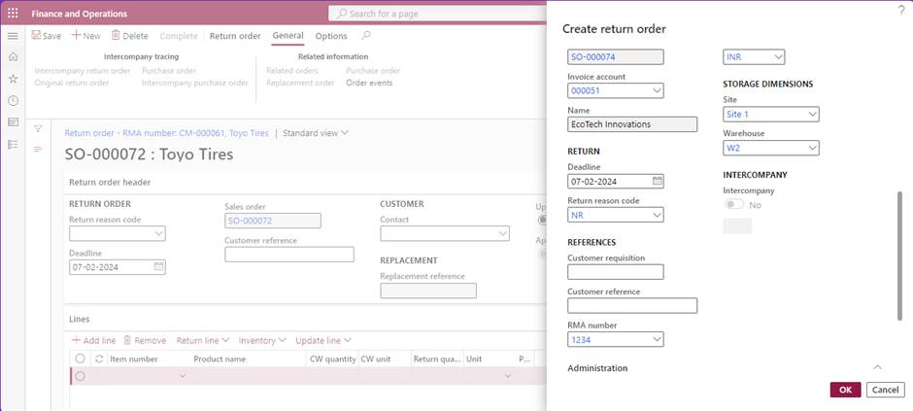Image resolution: width=913 pixels, height=411 pixels.
Task: Collapse the Administration section
Action: coord(877,367)
